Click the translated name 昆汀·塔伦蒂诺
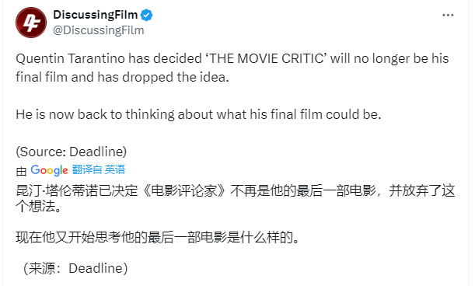Screen dimensions: 475x286 click(x=58, y=191)
